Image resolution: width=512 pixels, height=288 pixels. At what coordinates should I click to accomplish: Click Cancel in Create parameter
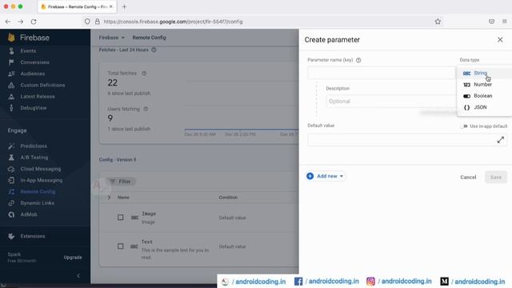pyautogui.click(x=468, y=178)
